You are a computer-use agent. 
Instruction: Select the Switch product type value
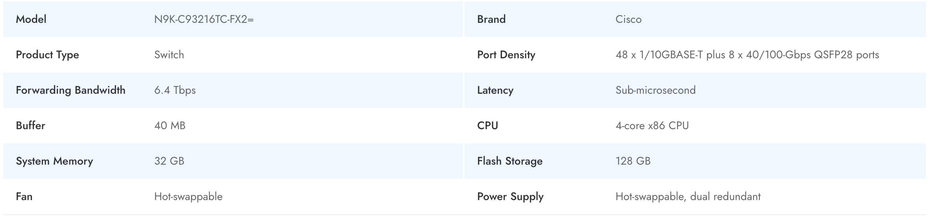[x=169, y=55]
